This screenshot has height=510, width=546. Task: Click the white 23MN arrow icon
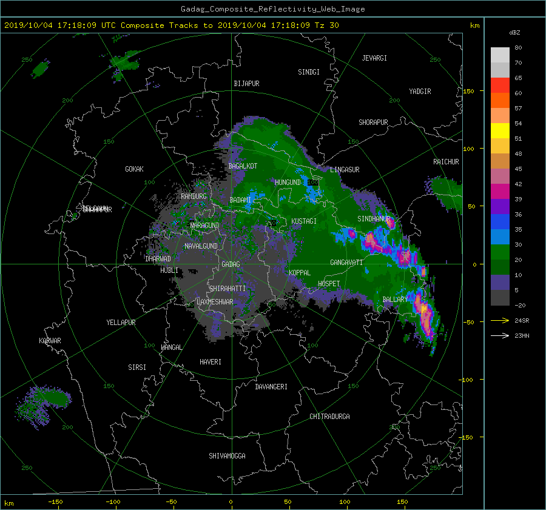(x=500, y=335)
